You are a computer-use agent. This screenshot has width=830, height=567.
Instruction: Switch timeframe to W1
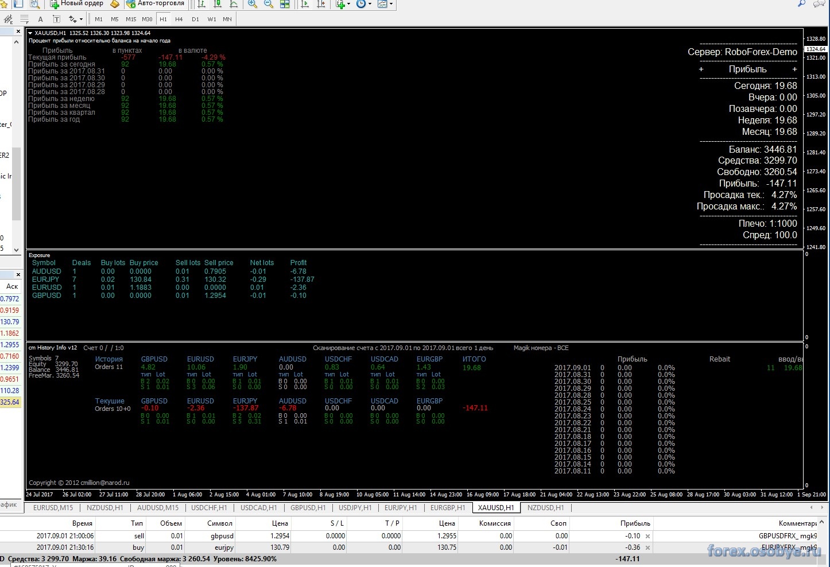click(x=212, y=20)
